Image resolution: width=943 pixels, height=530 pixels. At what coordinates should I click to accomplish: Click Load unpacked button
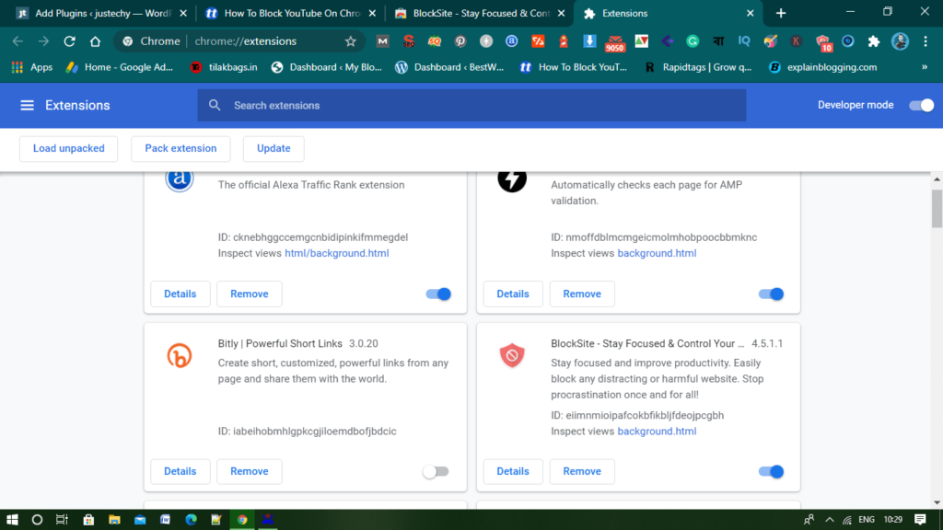[x=68, y=148]
